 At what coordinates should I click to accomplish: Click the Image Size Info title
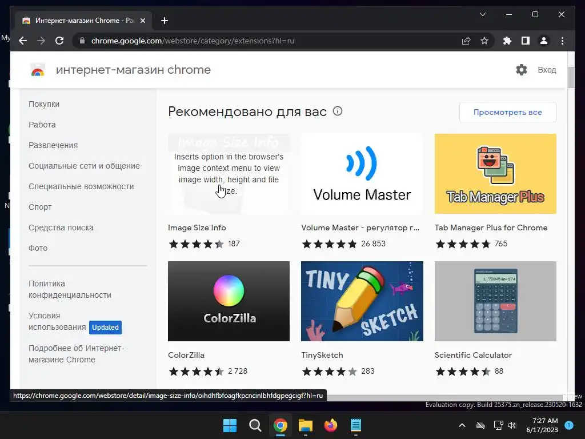pyautogui.click(x=197, y=228)
